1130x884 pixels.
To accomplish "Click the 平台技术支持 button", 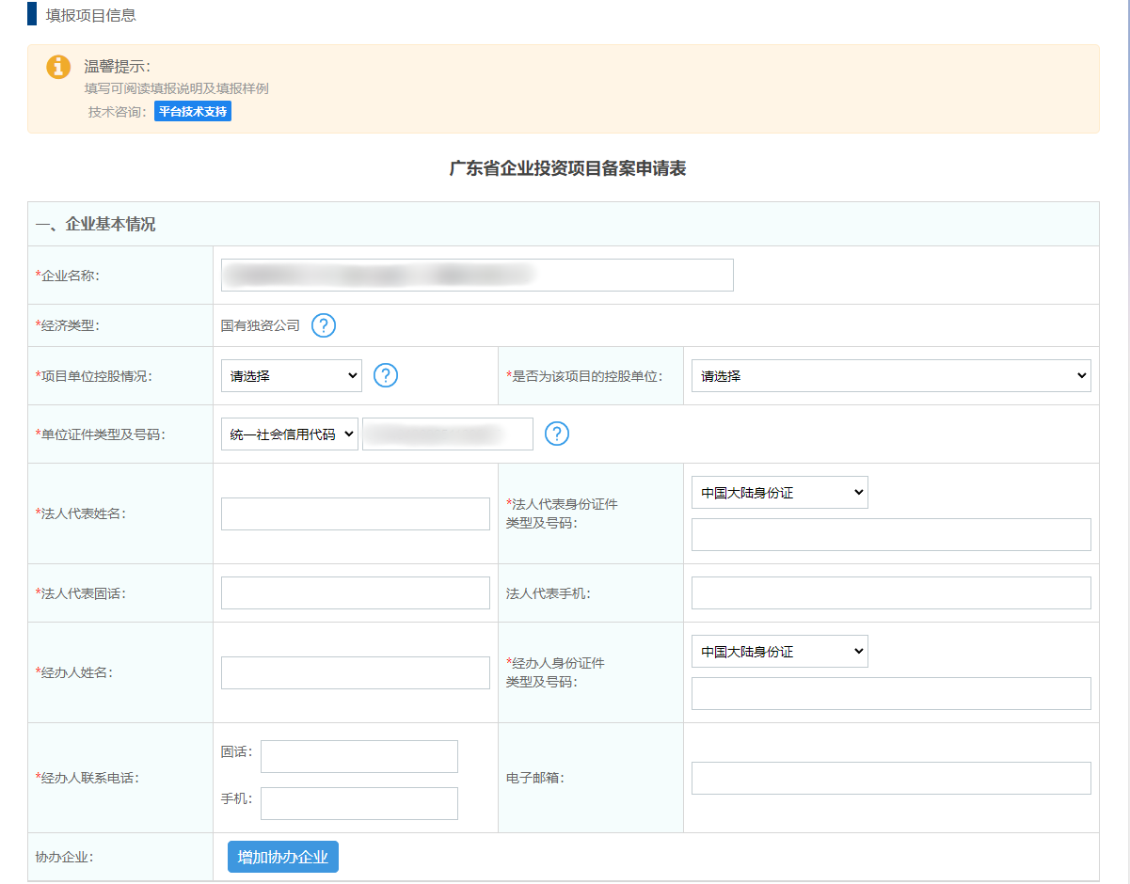I will [192, 111].
